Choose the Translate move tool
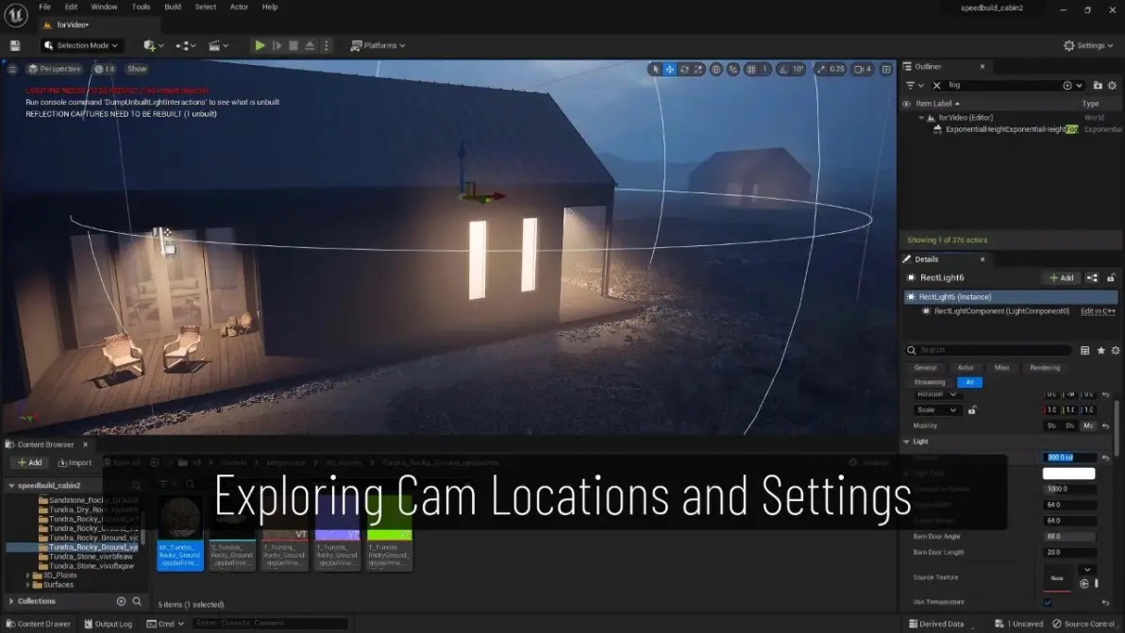 pyautogui.click(x=669, y=69)
